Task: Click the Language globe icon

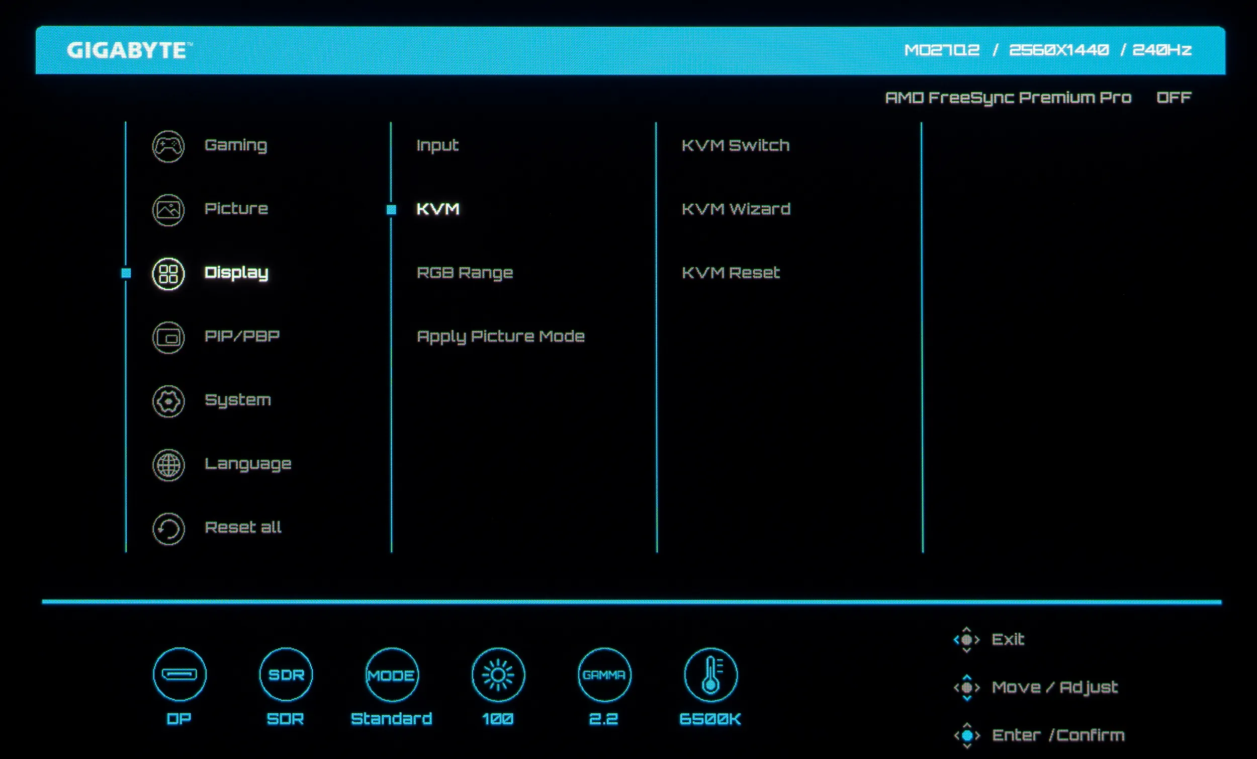Action: (x=168, y=465)
